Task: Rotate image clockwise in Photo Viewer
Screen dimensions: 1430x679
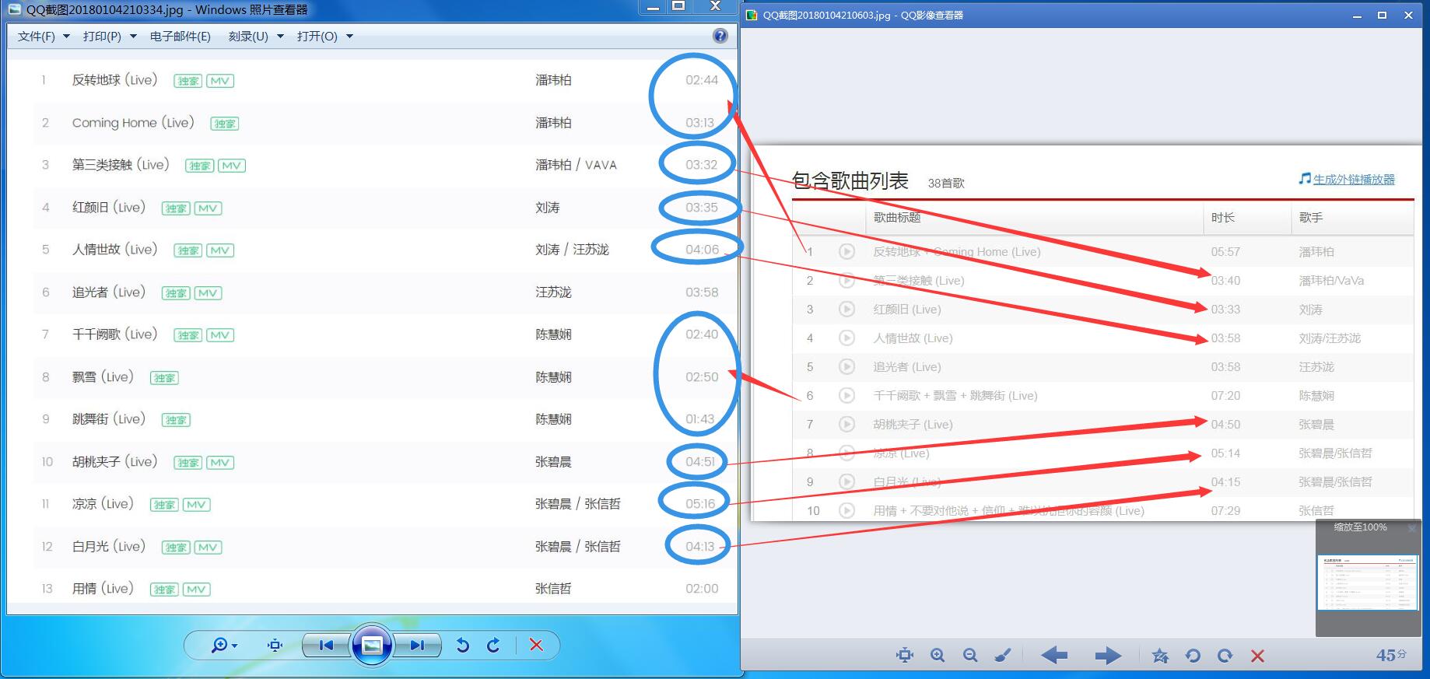Action: click(x=493, y=645)
